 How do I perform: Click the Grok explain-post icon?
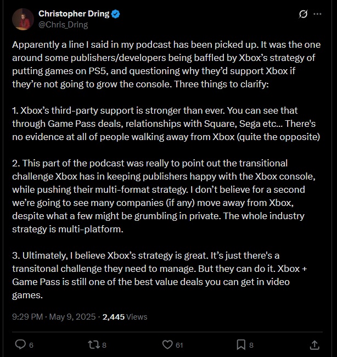303,14
